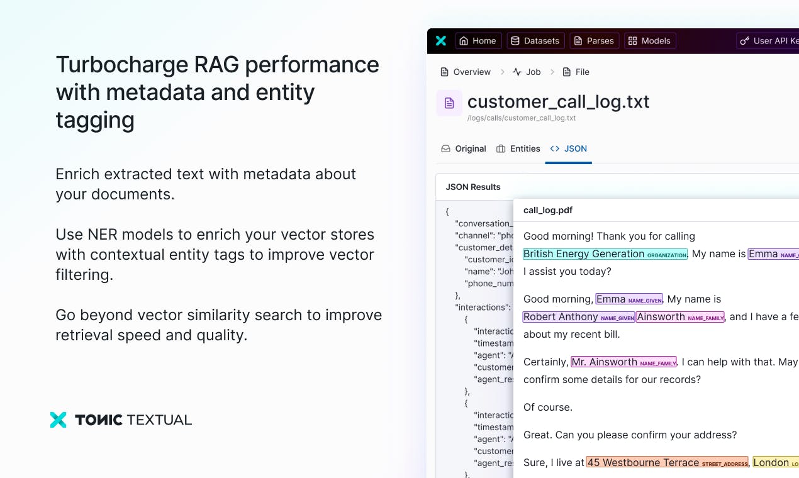Open the User API Keys button
The height and width of the screenshot is (478, 799).
coord(768,41)
